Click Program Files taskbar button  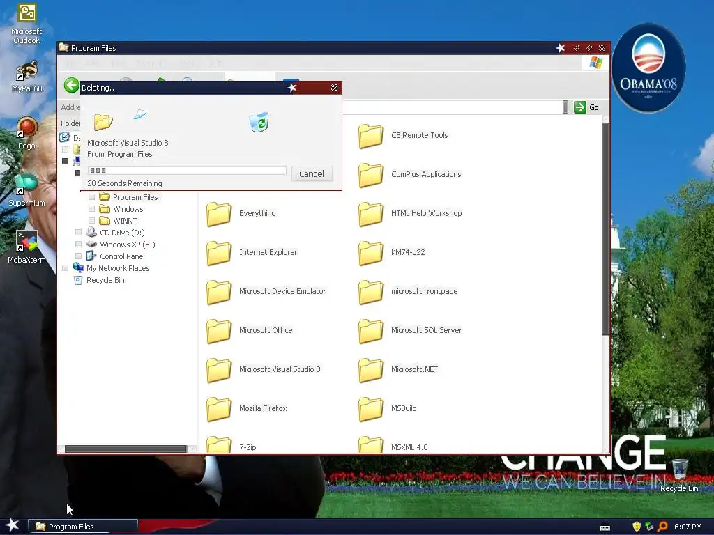[x=83, y=527]
